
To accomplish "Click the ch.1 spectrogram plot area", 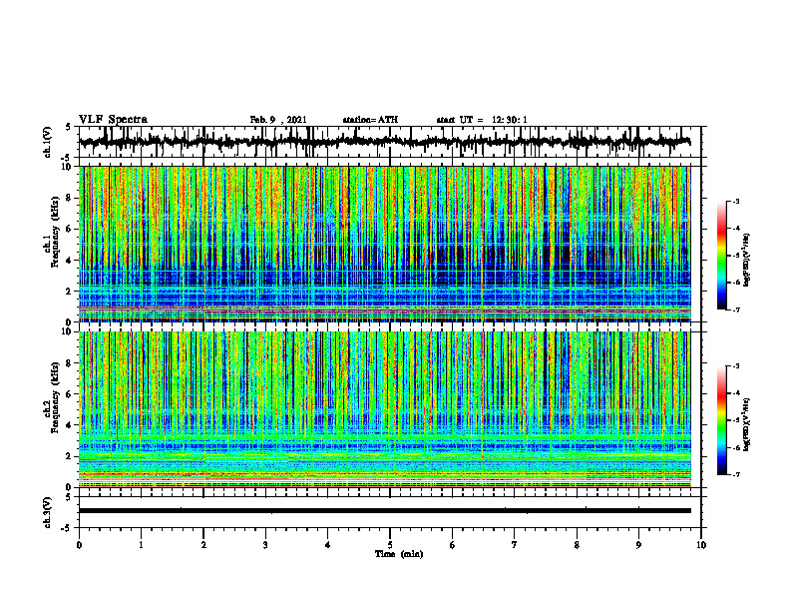I will tap(384, 244).
